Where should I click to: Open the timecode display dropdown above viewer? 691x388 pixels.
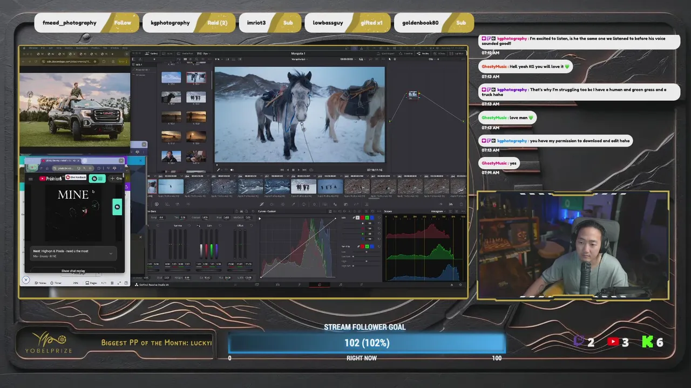pyautogui.click(x=348, y=59)
